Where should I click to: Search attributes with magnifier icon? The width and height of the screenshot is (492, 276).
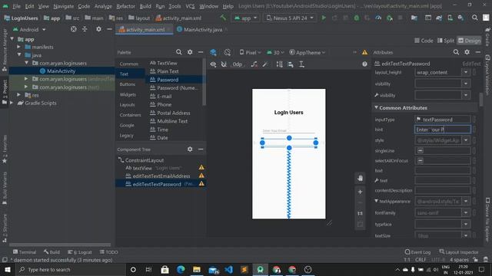click(x=456, y=52)
